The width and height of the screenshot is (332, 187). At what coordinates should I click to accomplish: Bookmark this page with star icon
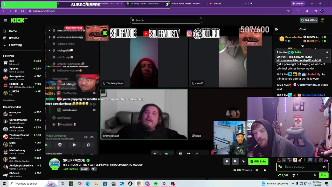(288, 11)
